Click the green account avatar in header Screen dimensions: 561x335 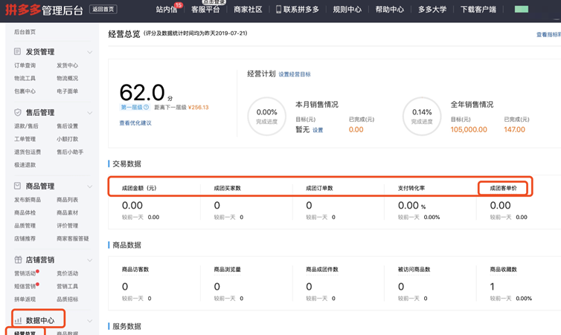click(x=522, y=10)
